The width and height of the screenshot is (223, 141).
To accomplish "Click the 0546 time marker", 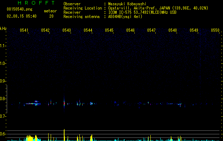I will click(x=130, y=30).
